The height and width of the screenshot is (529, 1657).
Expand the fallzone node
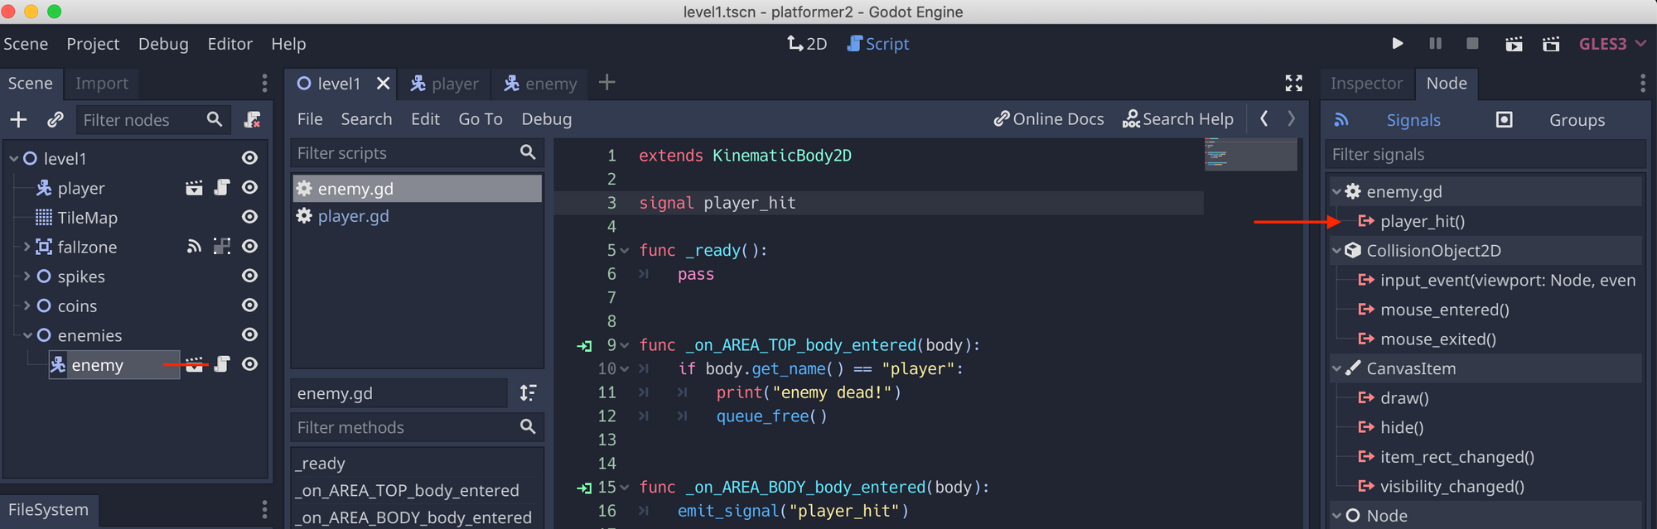pyautogui.click(x=27, y=247)
